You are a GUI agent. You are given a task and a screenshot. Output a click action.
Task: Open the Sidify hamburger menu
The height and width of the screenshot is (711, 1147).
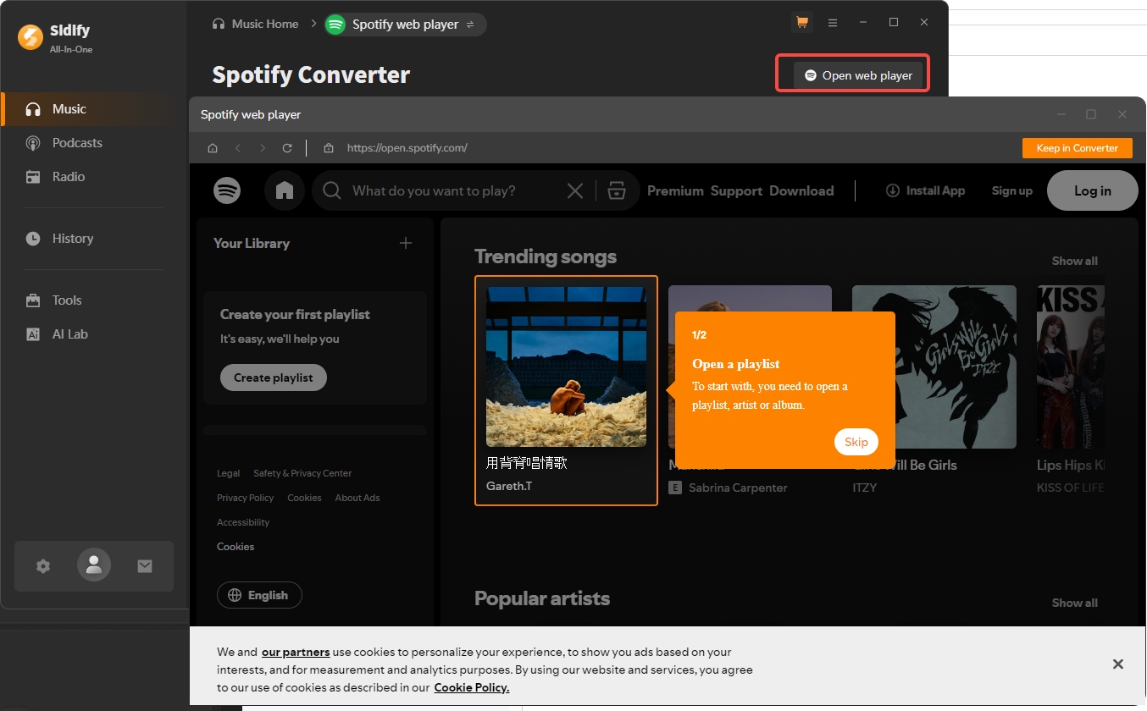(833, 23)
